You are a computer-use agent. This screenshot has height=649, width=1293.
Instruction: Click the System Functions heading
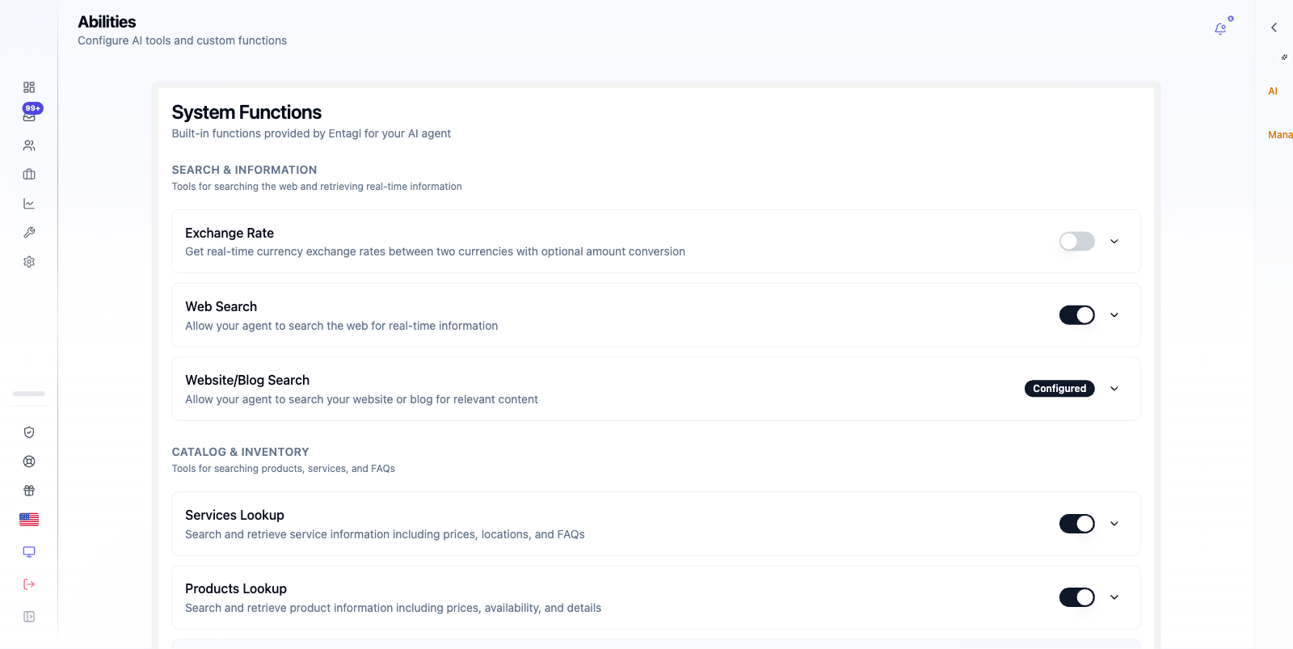coord(246,112)
